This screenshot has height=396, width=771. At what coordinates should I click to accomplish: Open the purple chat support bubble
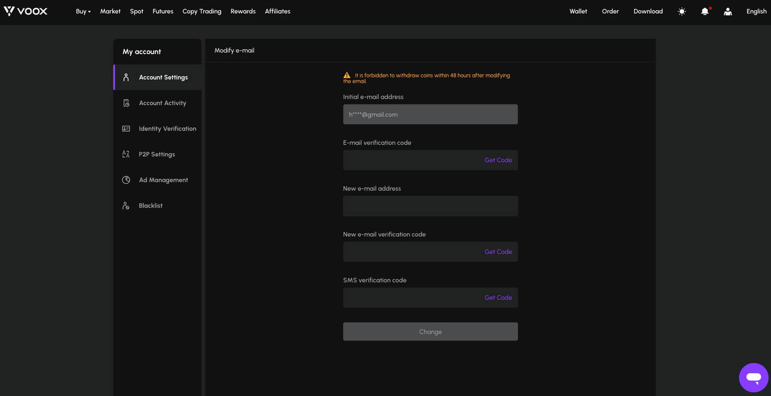click(x=754, y=377)
